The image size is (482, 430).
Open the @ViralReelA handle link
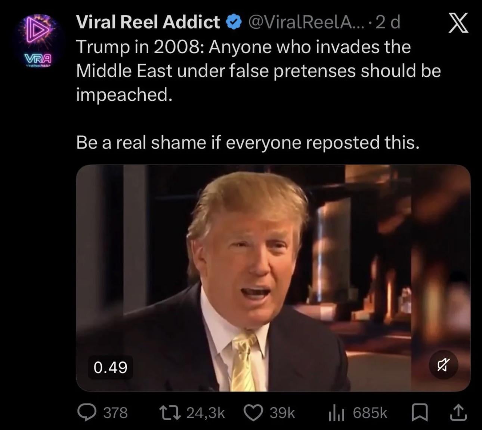[302, 22]
